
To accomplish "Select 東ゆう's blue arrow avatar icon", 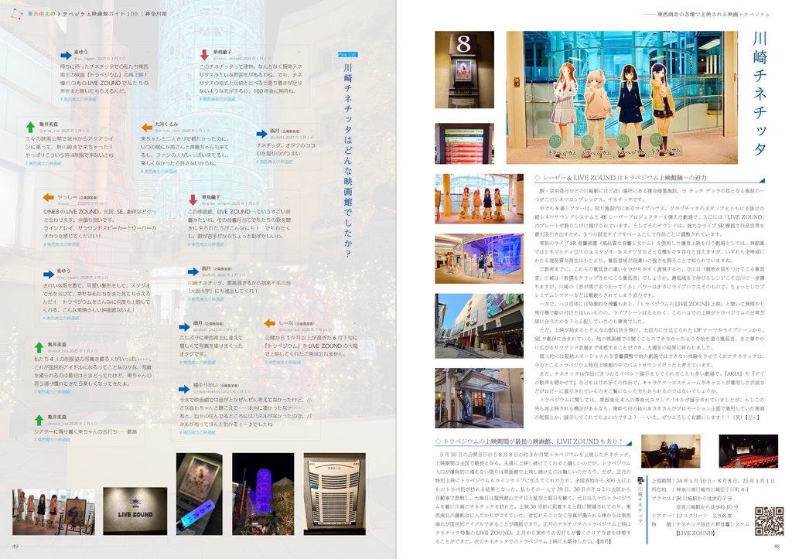I will click(67, 55).
